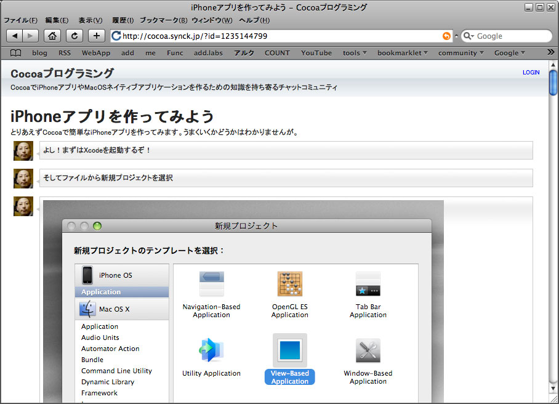The width and height of the screenshot is (559, 404).
Task: Open the YouTube bookmark
Action: 316,53
